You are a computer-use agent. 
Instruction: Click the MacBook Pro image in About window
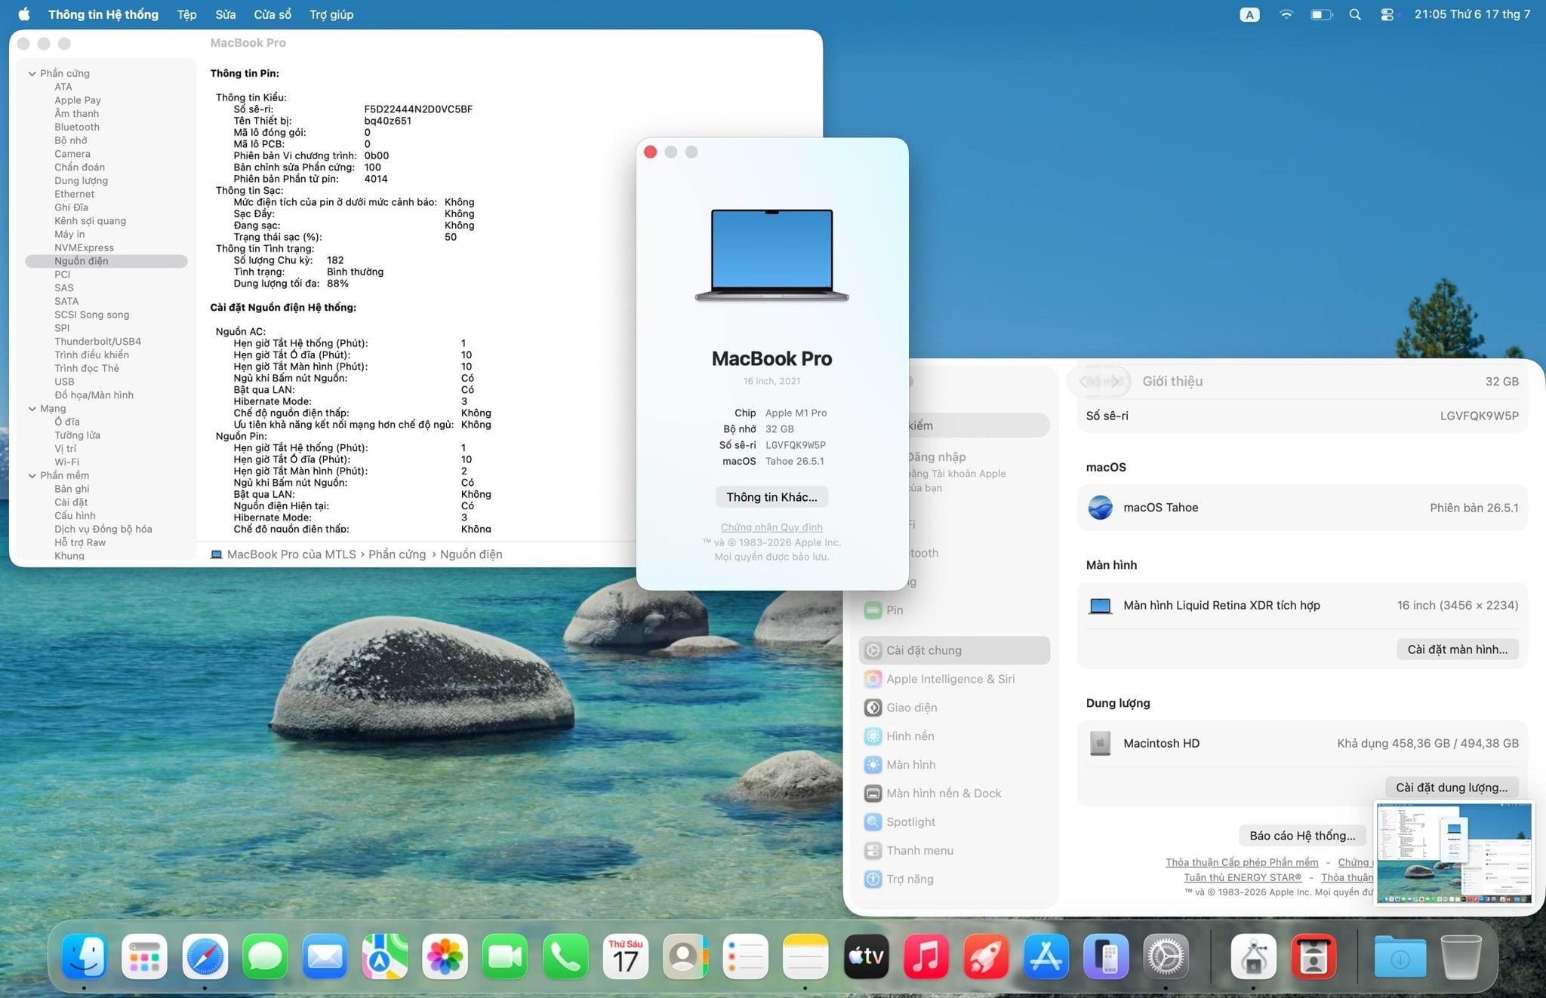pos(771,255)
